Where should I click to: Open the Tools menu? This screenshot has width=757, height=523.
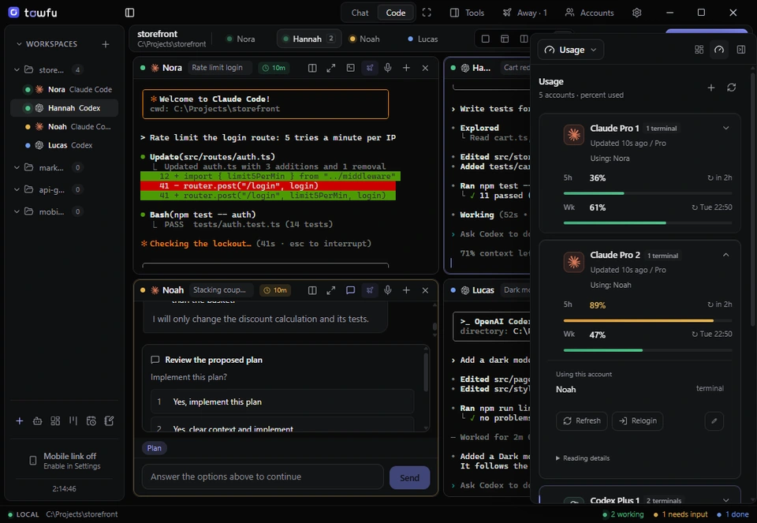click(x=467, y=13)
